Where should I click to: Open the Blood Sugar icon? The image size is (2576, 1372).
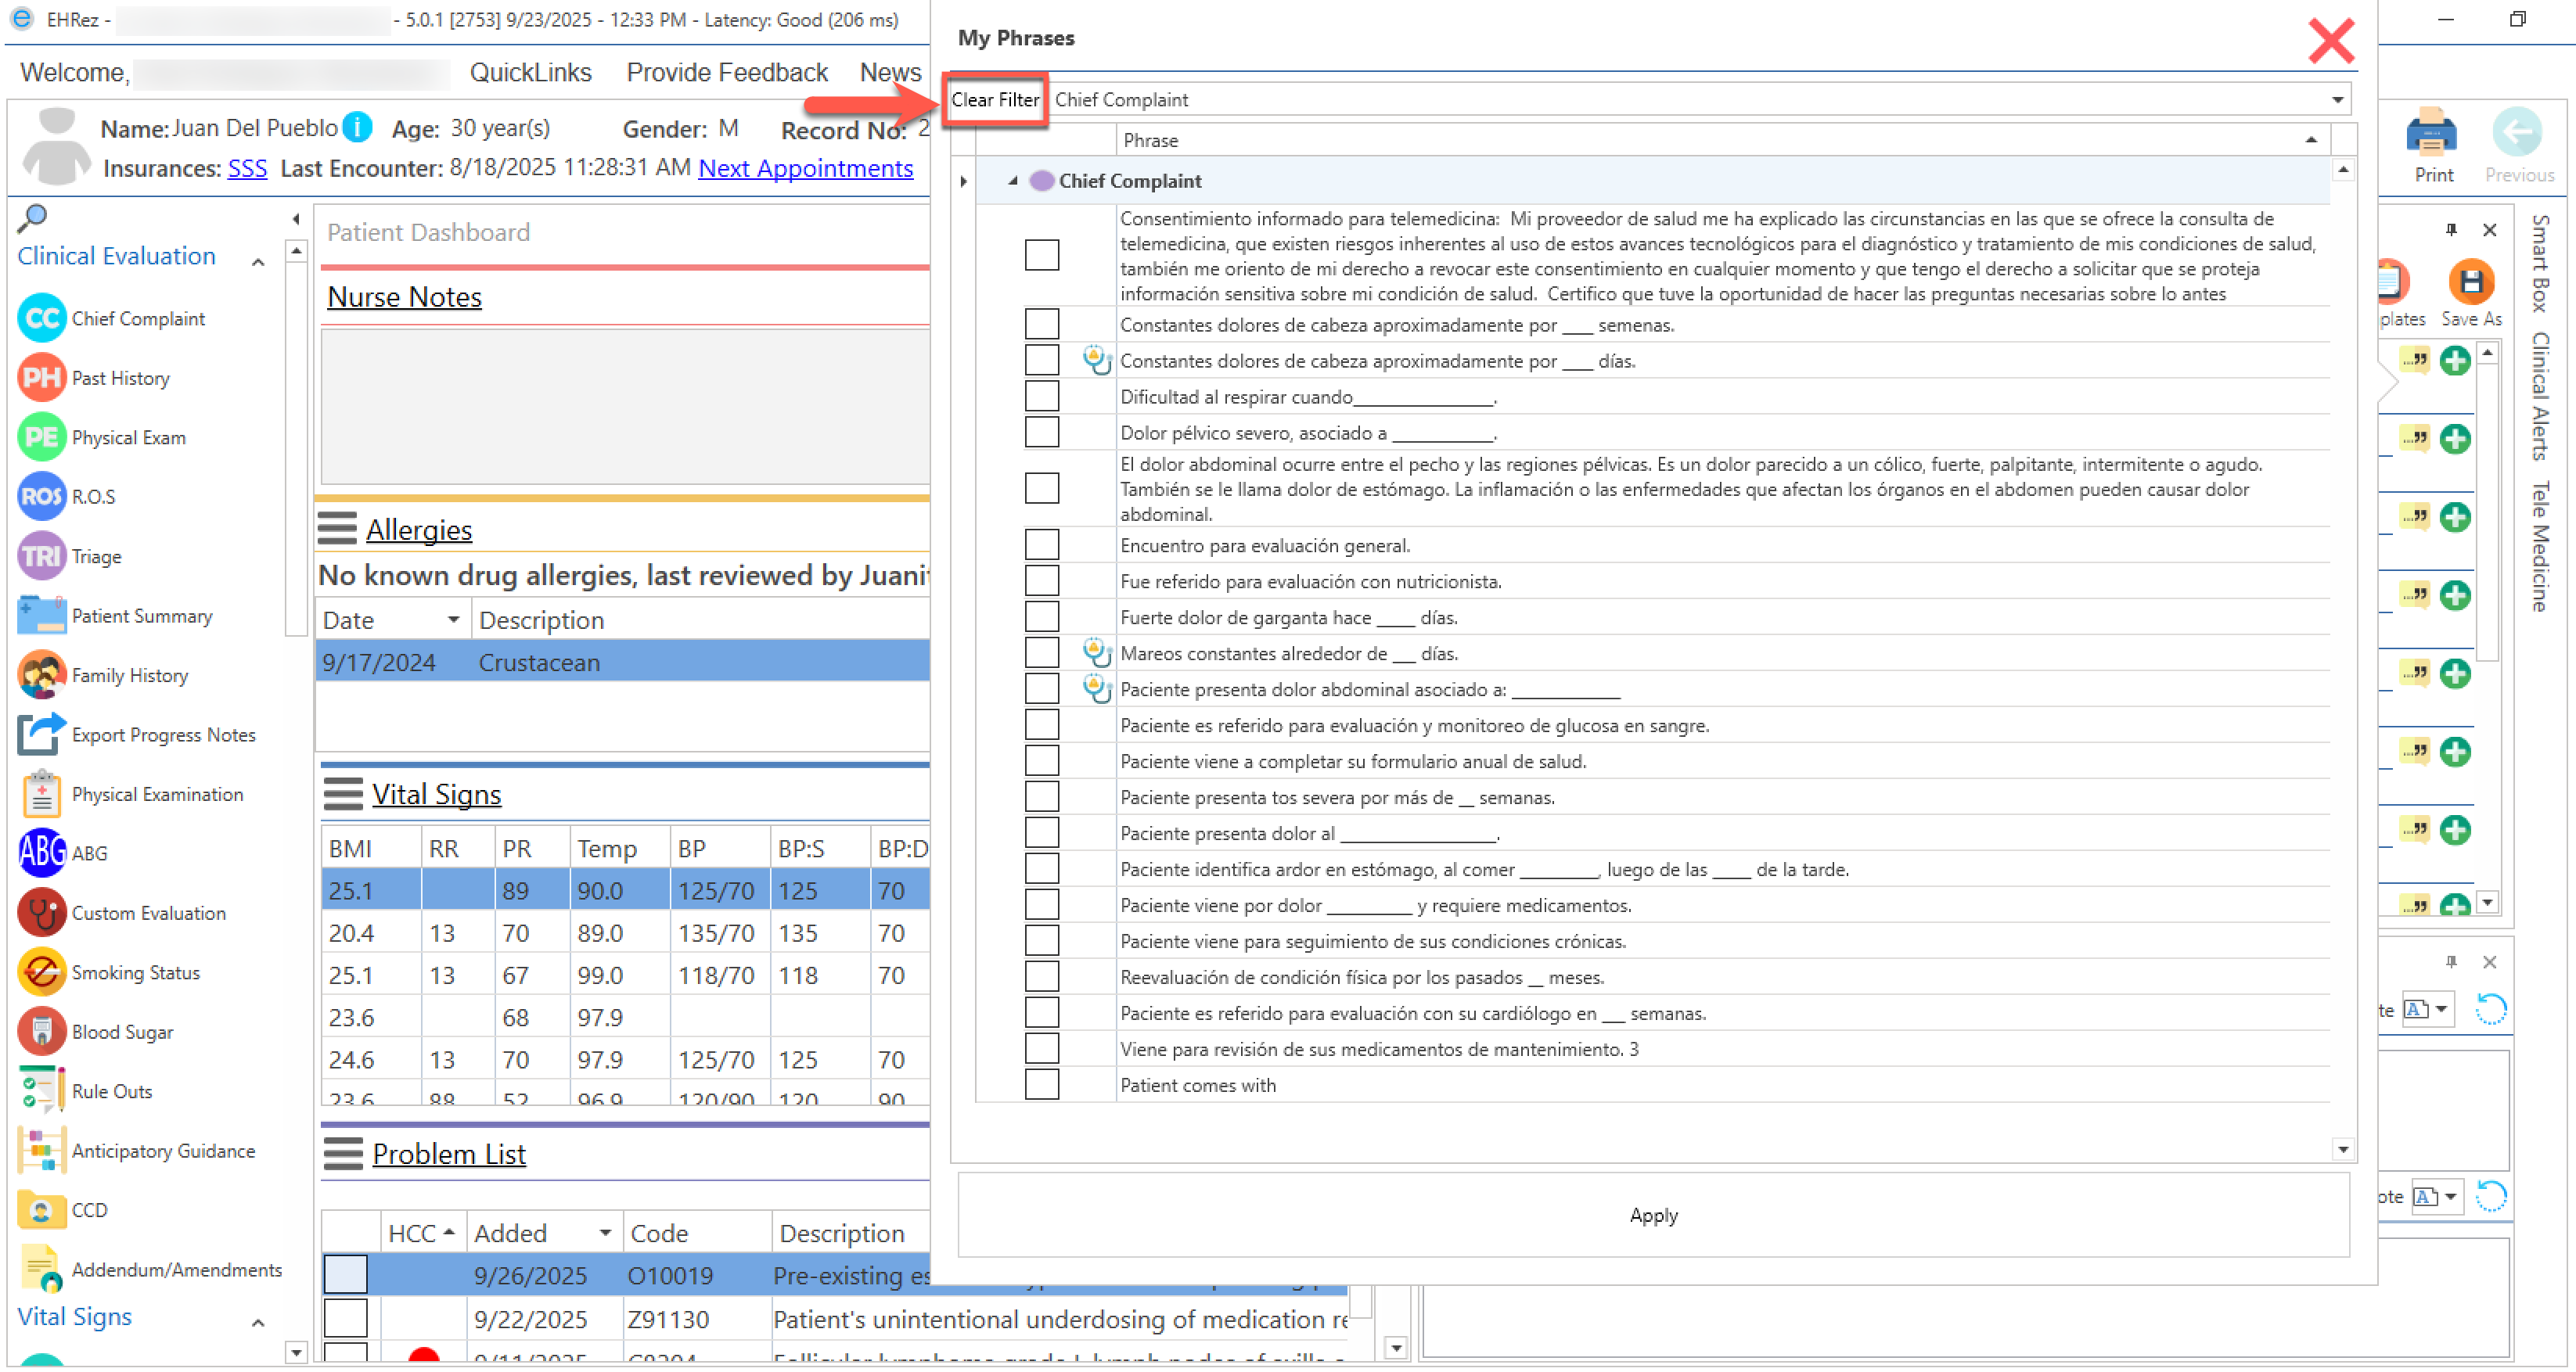pyautogui.click(x=41, y=1031)
